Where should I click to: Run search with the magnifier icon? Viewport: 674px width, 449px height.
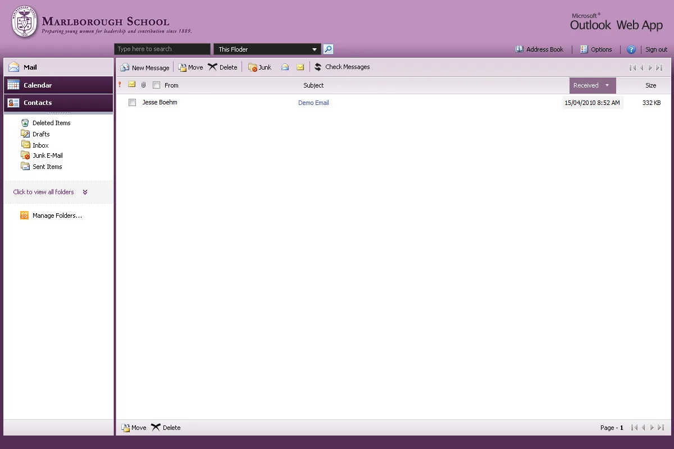point(329,49)
